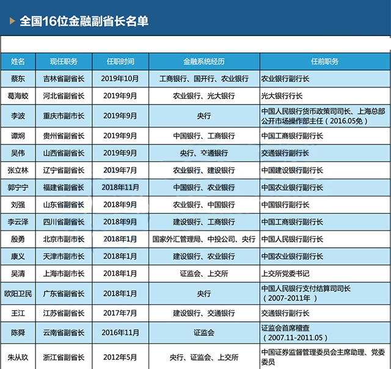Click the name cell 吴伟
The image size is (391, 369).
(x=18, y=153)
